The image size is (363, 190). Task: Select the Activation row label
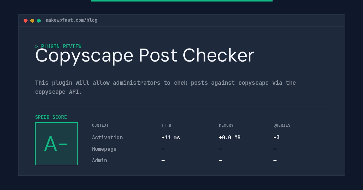tap(107, 138)
